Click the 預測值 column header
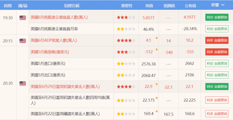Image resolution: width=233 pixels, height=120 pixels. [169, 5]
